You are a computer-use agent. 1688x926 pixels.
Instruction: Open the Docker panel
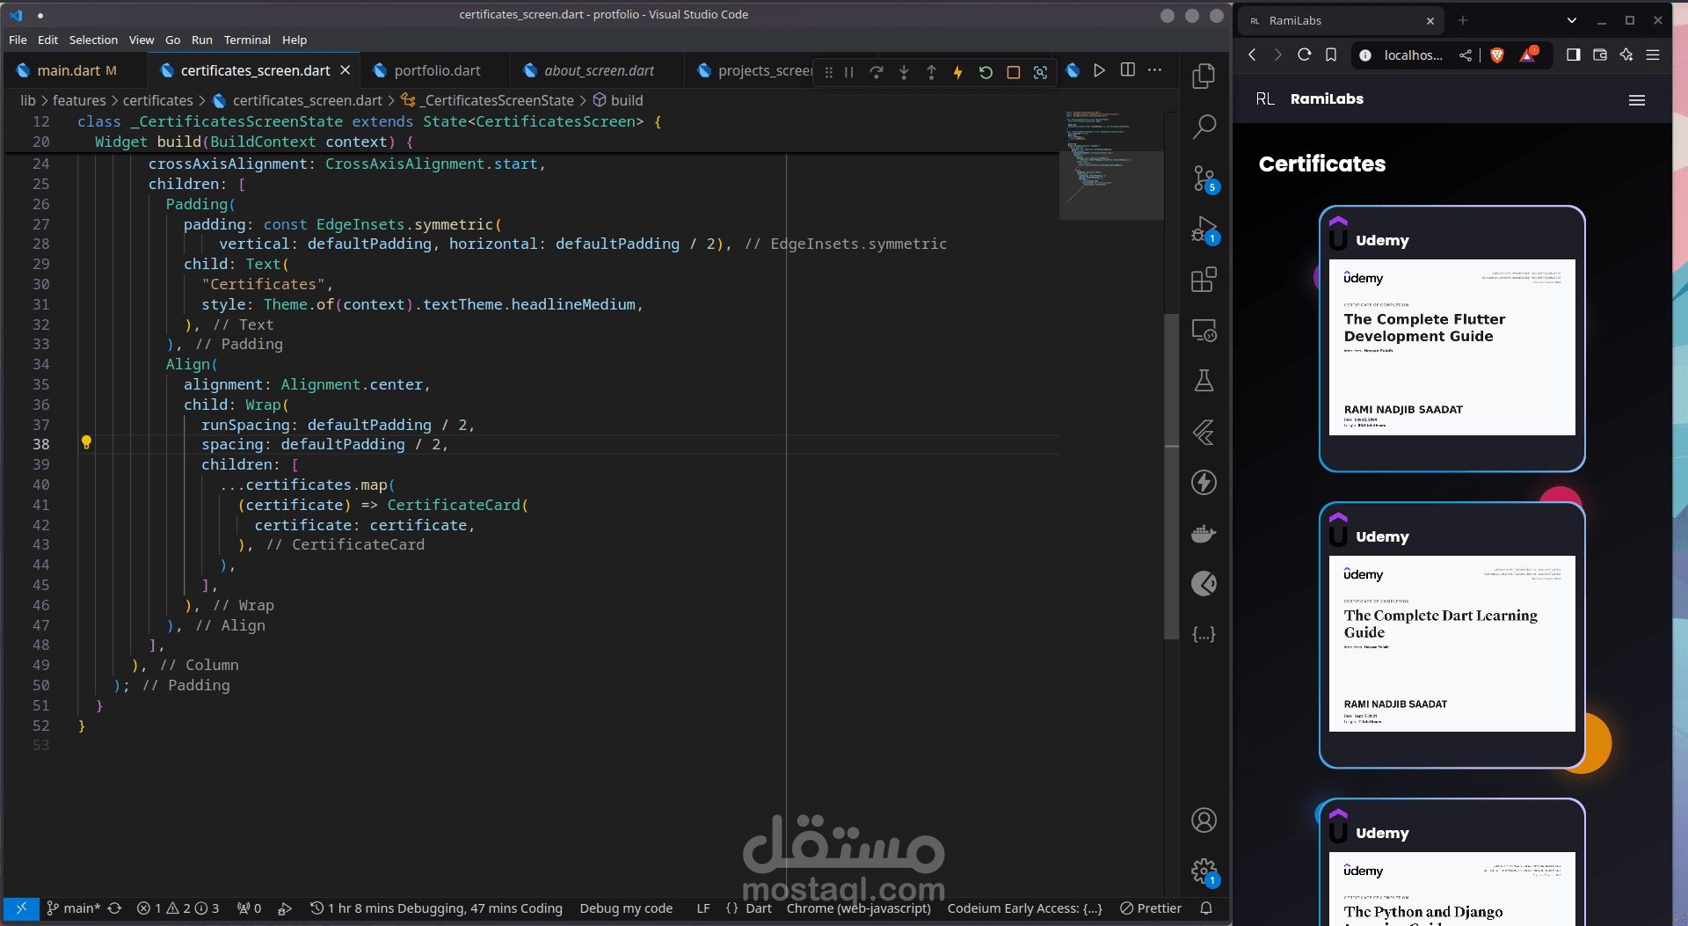pos(1204,533)
